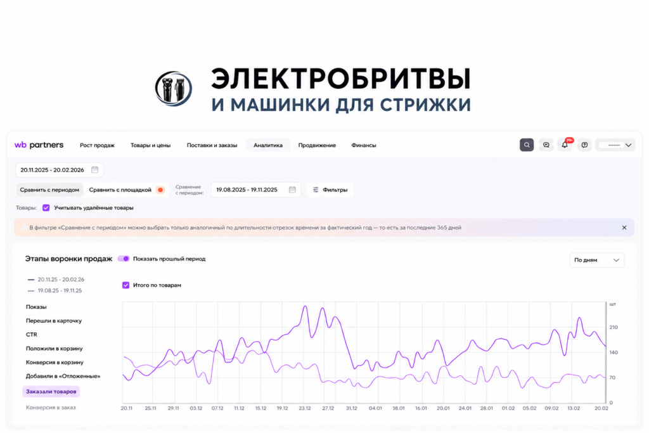Select Конверсия в корзину funnel stage
This screenshot has width=649, height=433.
click(x=55, y=362)
